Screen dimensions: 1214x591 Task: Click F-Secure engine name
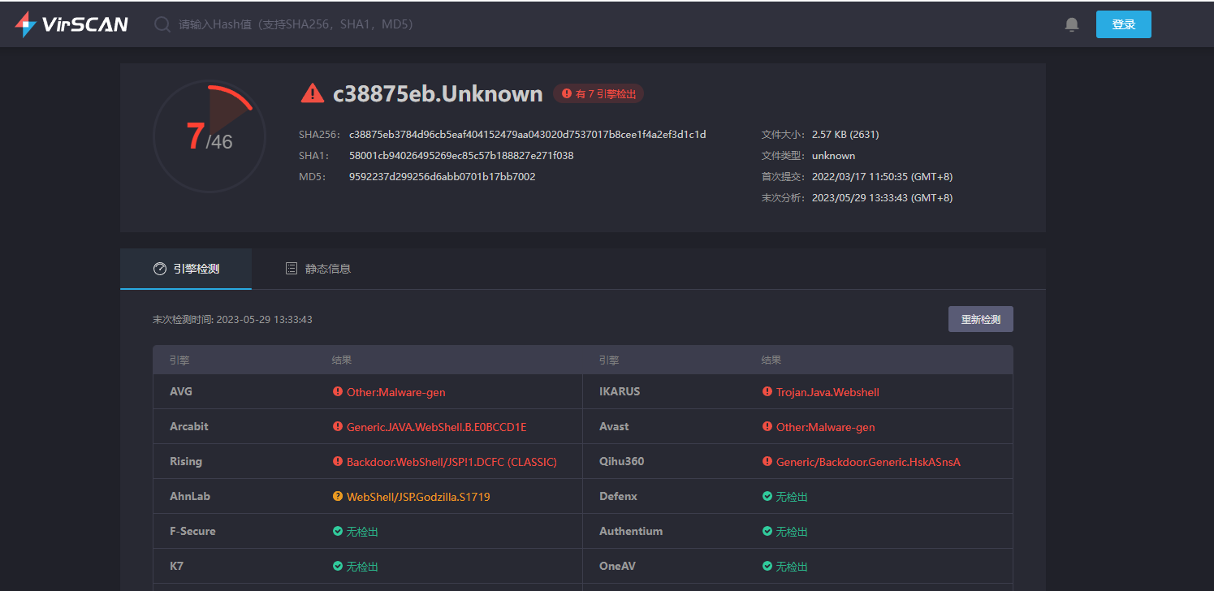point(192,531)
